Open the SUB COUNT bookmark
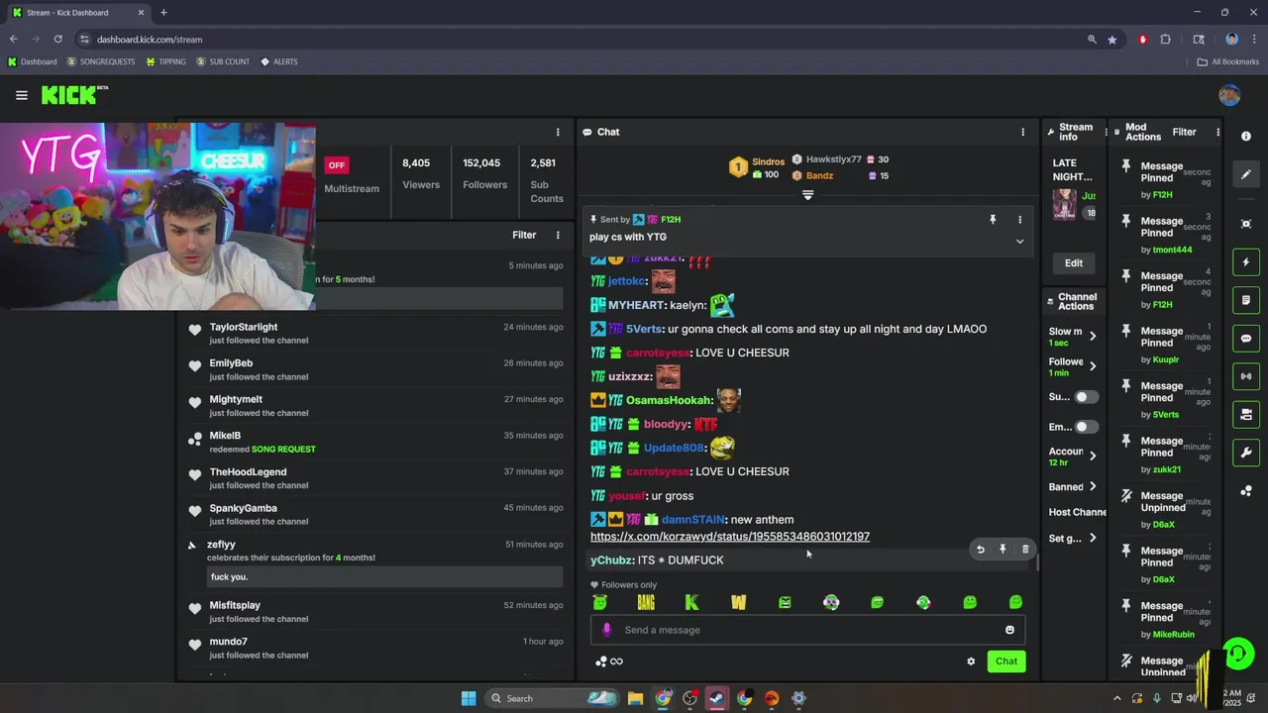1268x713 pixels. point(223,61)
